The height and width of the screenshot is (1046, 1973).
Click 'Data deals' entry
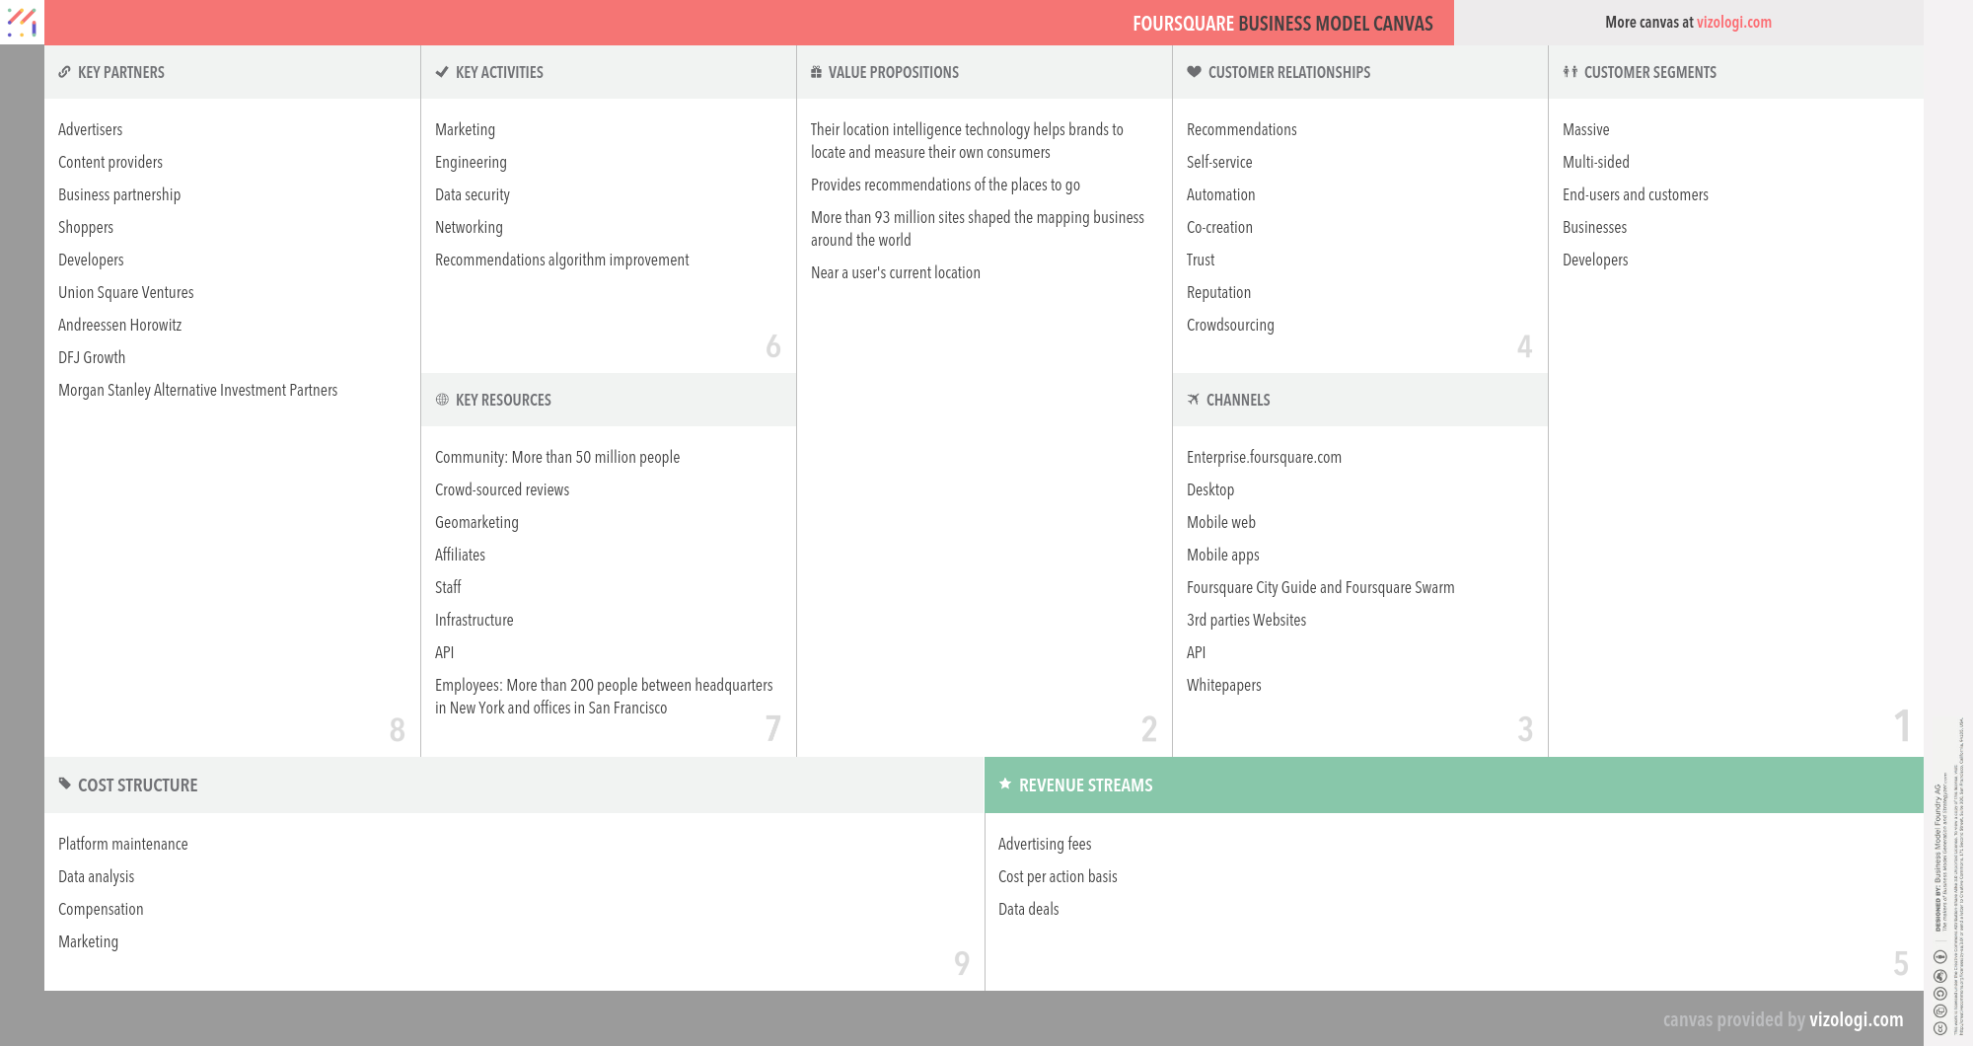(1028, 909)
